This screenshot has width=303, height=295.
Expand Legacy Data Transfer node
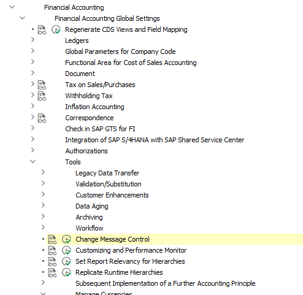click(x=43, y=172)
